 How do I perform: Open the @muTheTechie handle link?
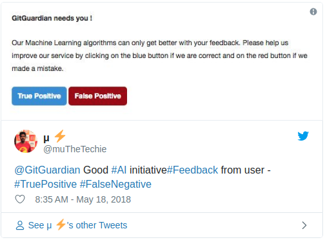tap(75, 149)
